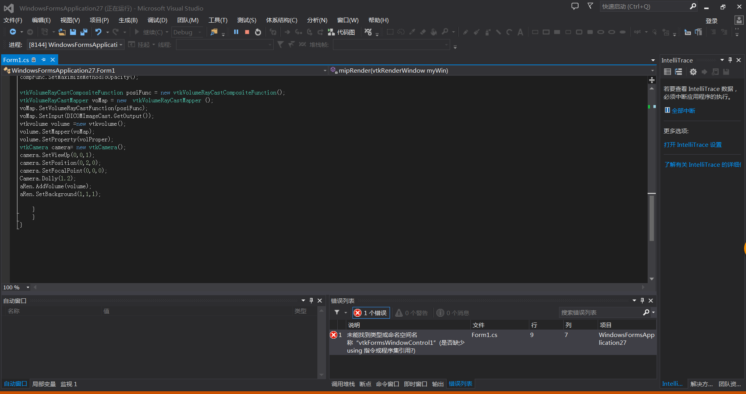Click the Undo arrow icon
The width and height of the screenshot is (746, 394).
click(x=98, y=32)
